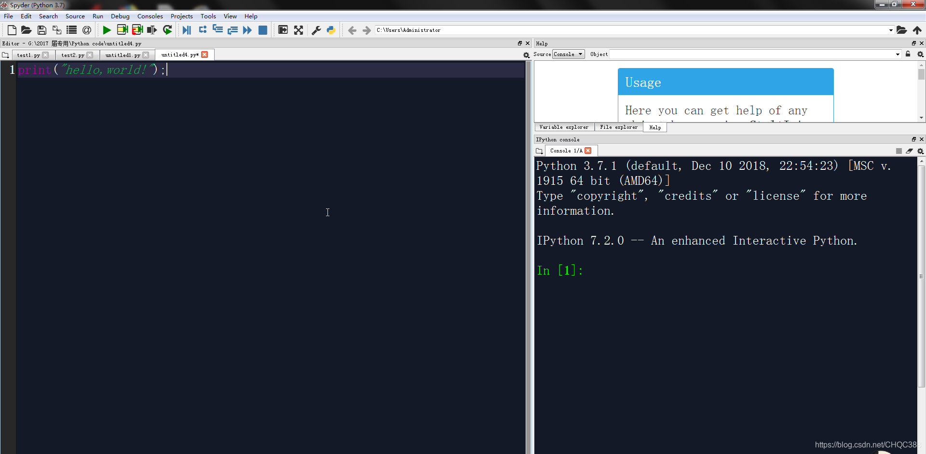Click the editor browse tabs icon
The width and height of the screenshot is (926, 454).
(5, 55)
